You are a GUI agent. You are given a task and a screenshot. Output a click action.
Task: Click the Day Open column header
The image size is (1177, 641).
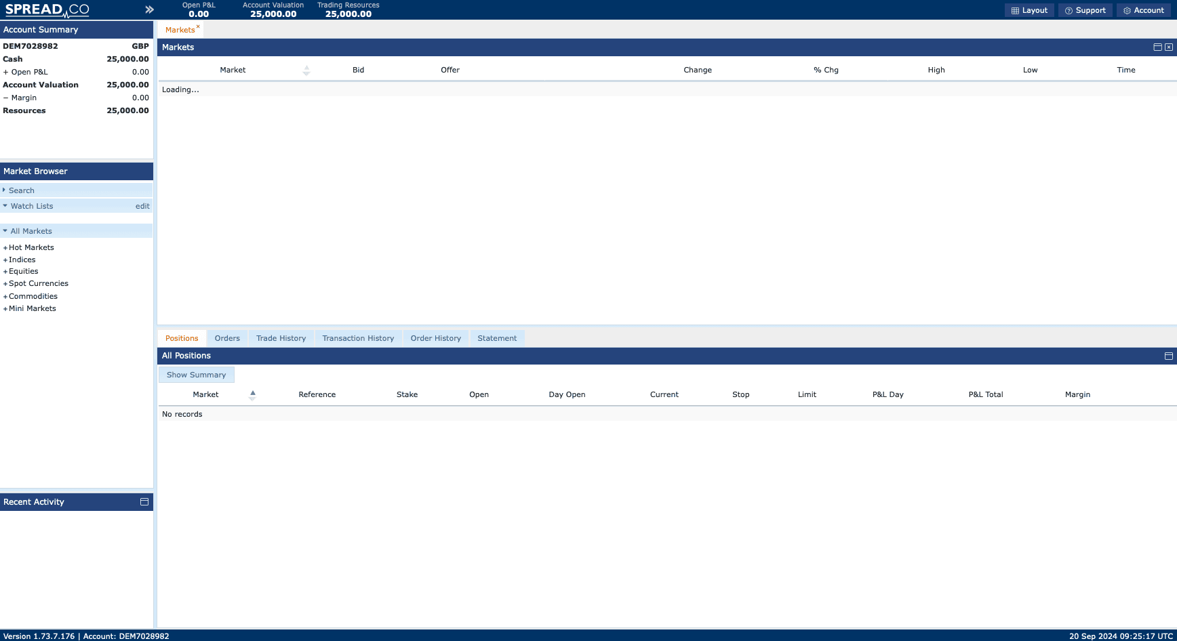click(x=567, y=394)
